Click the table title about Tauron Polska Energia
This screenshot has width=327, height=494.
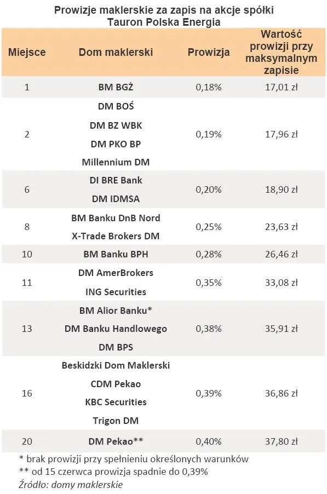click(x=163, y=16)
